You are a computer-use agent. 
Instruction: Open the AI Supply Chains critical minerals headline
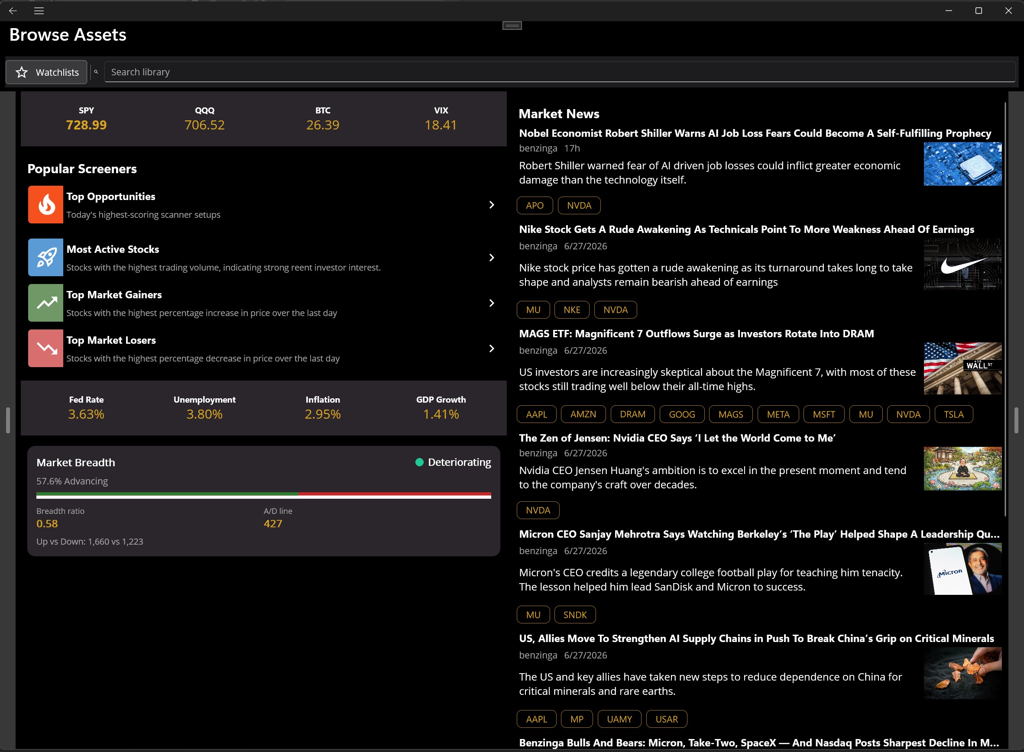click(x=757, y=638)
